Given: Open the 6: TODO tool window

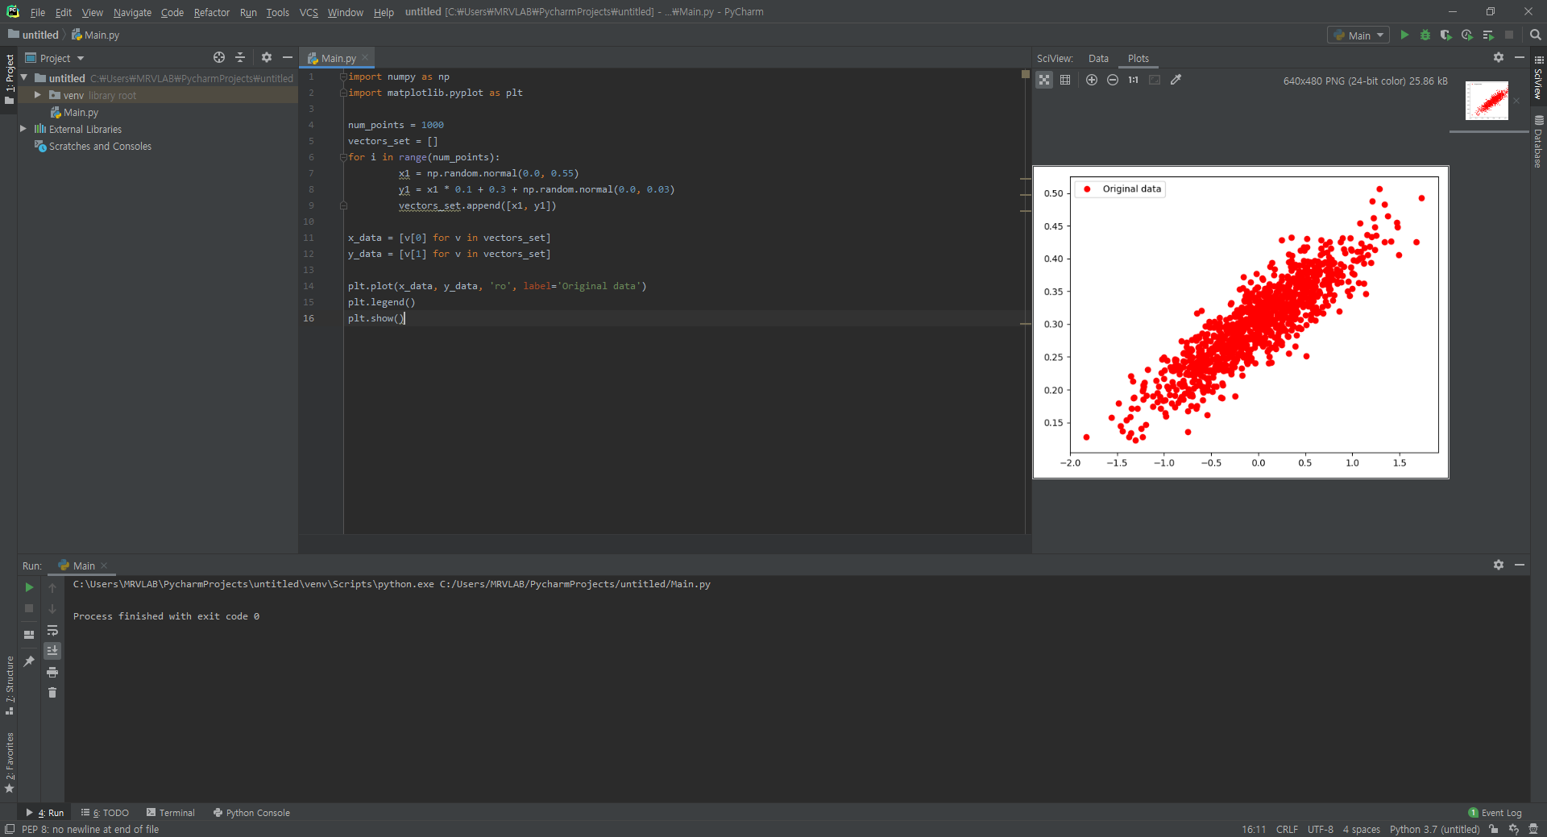Looking at the screenshot, I should (105, 813).
